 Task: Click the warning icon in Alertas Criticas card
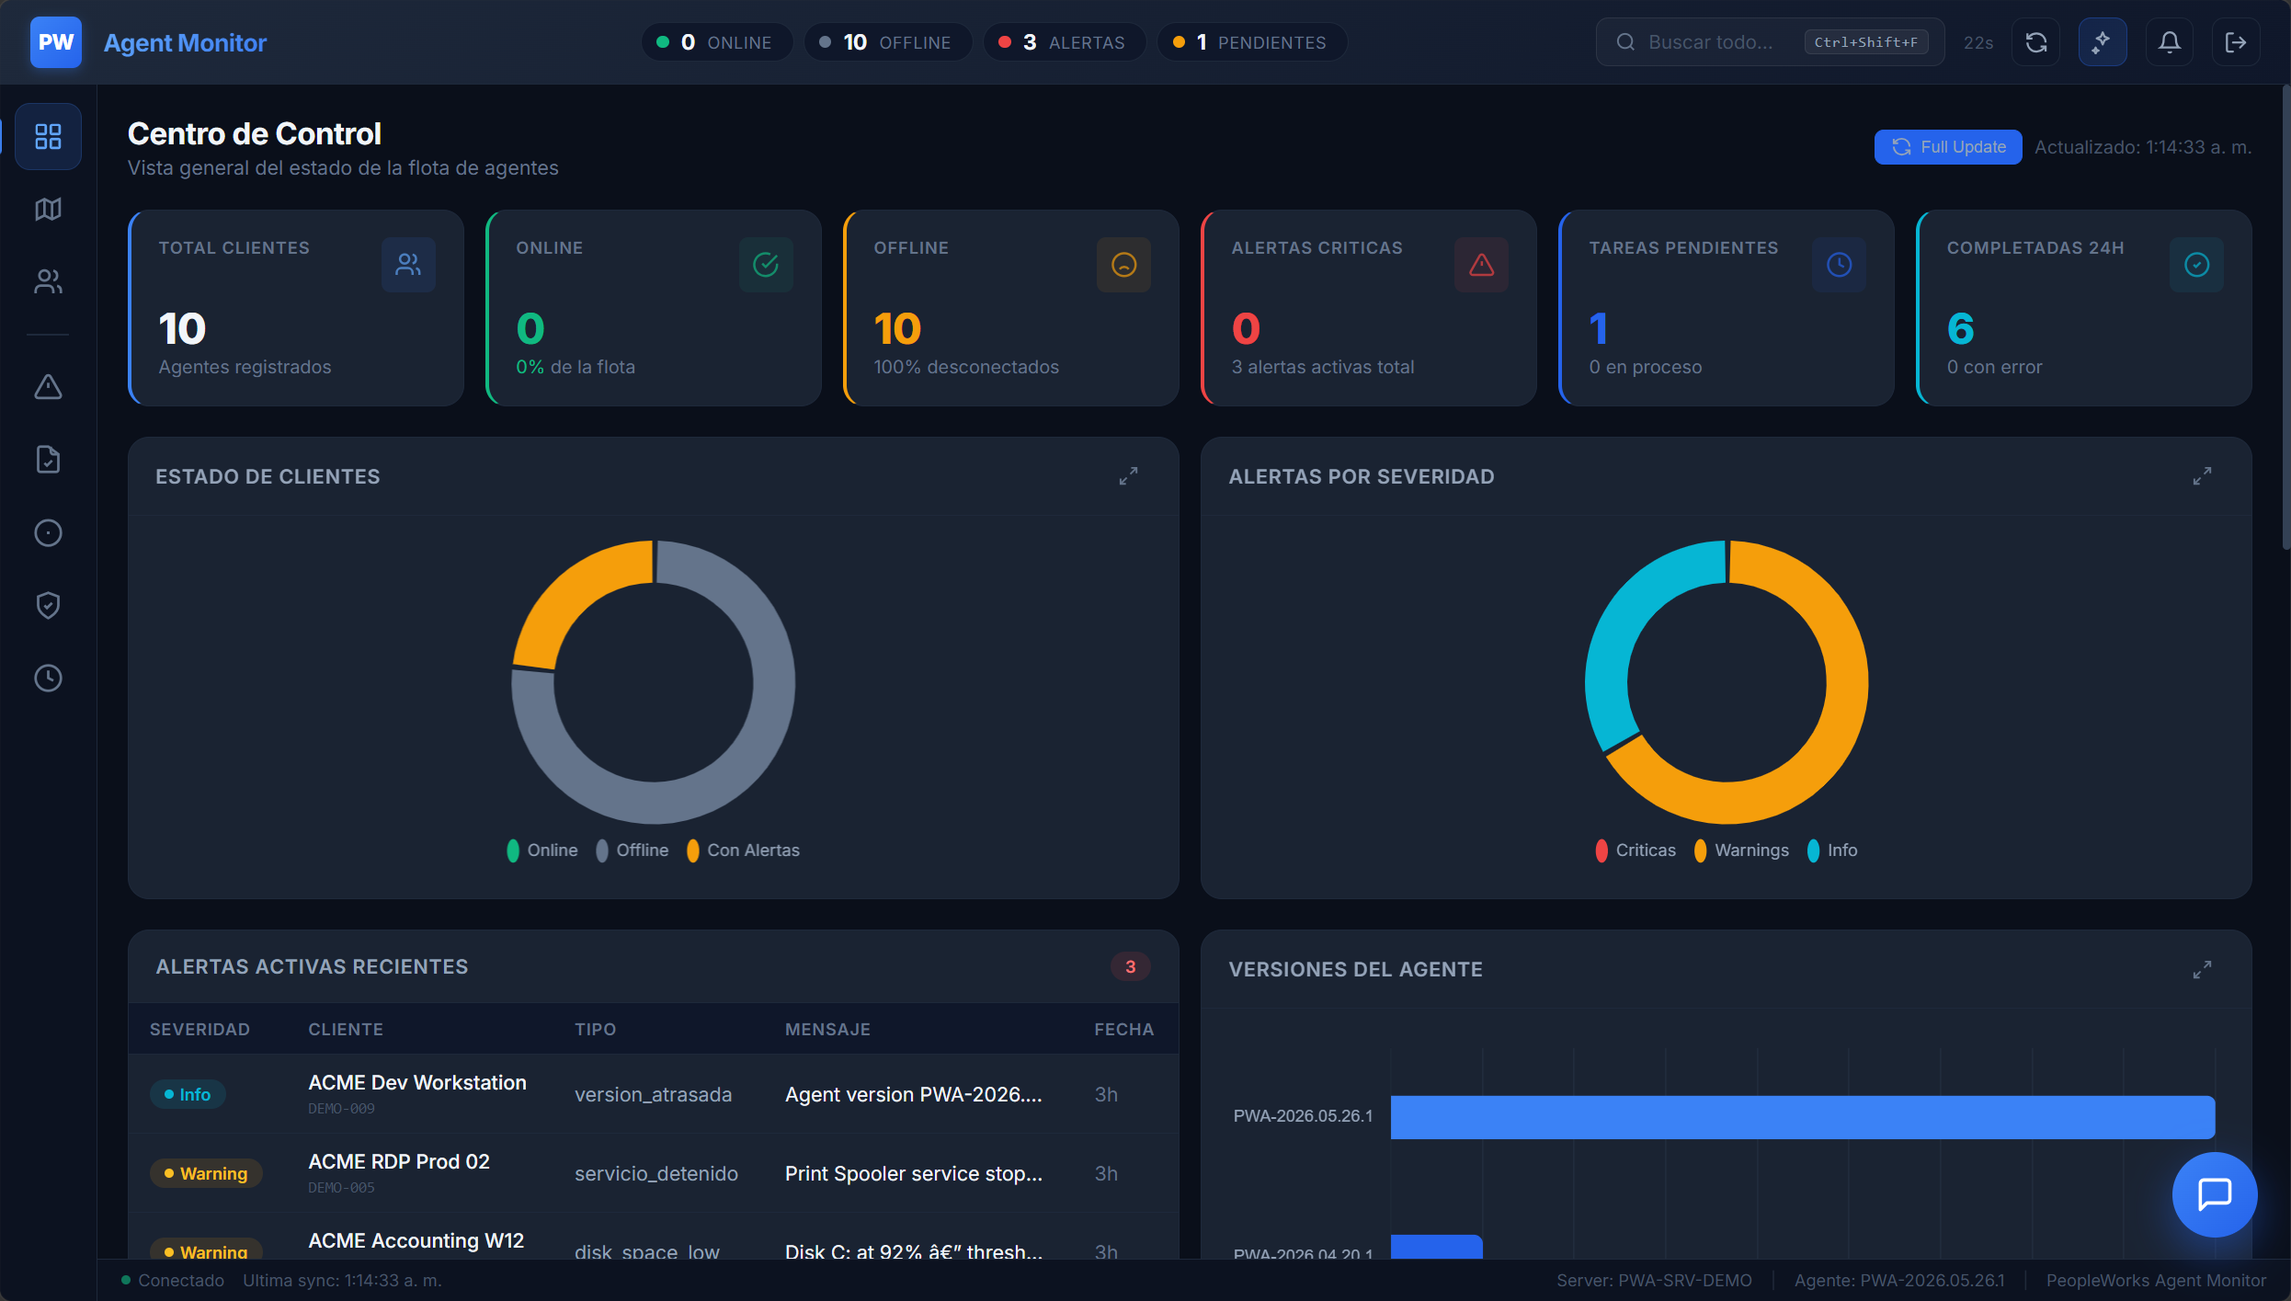click(1481, 265)
